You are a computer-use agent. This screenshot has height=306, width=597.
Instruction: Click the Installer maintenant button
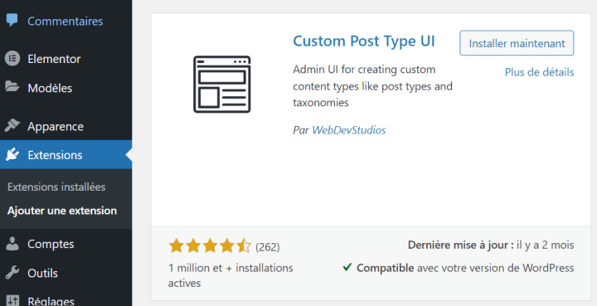point(517,43)
